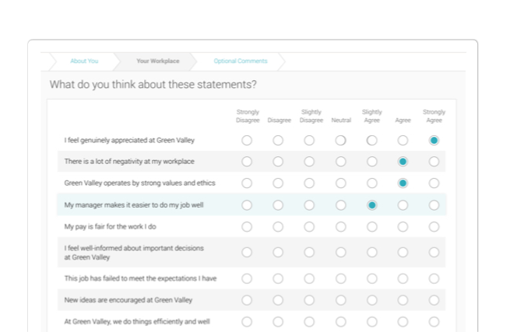Choose Neutral for genuinely appreciated statement
506x332 pixels.
click(340, 140)
